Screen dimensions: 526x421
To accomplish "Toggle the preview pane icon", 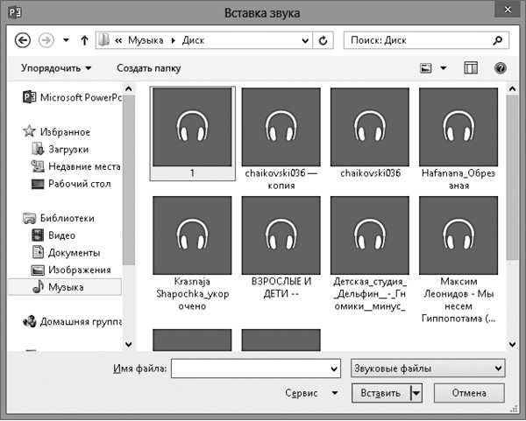I will [x=471, y=68].
